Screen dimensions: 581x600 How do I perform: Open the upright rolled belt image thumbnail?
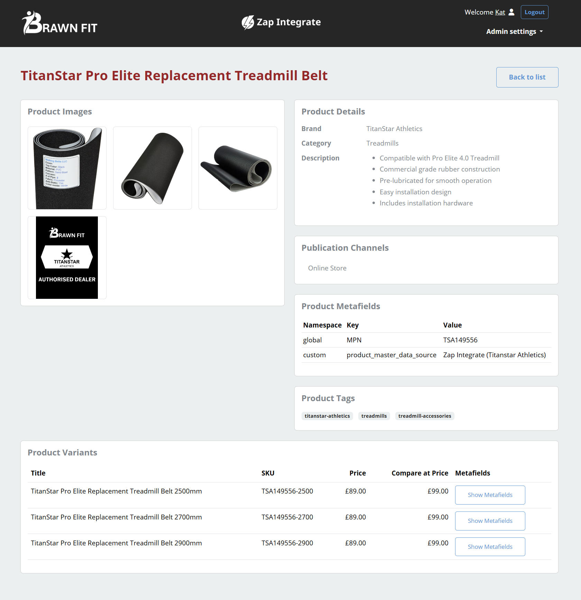click(x=153, y=168)
